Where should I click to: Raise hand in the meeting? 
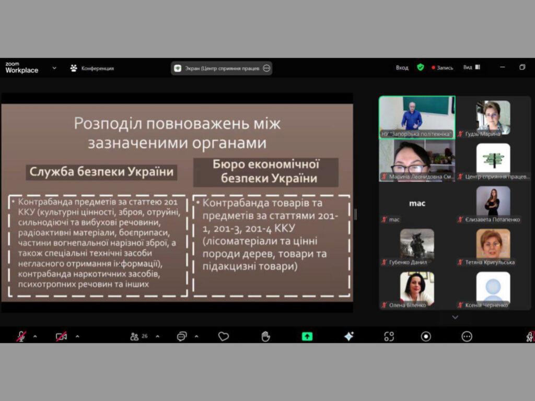(265, 336)
